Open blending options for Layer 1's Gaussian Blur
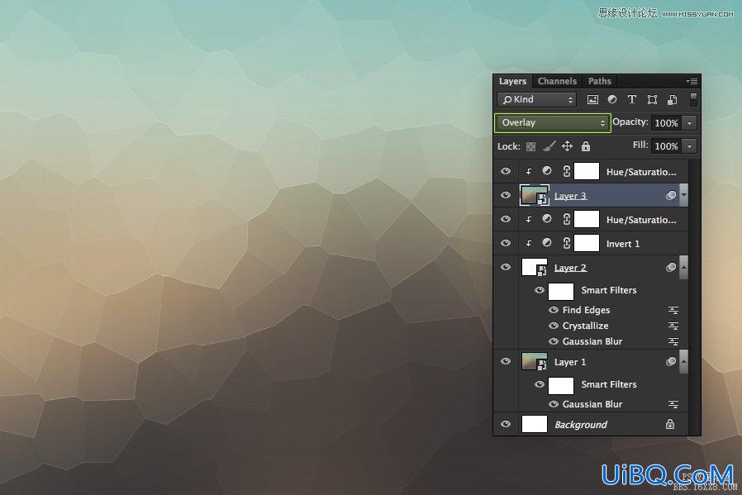742x495 pixels. tap(673, 405)
